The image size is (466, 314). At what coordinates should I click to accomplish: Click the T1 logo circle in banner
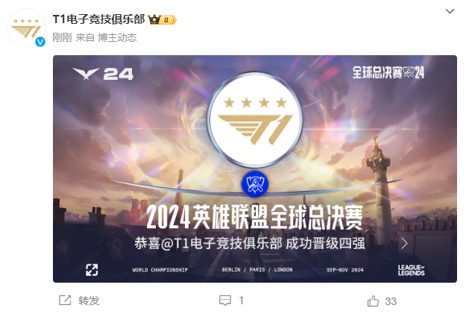(255, 120)
